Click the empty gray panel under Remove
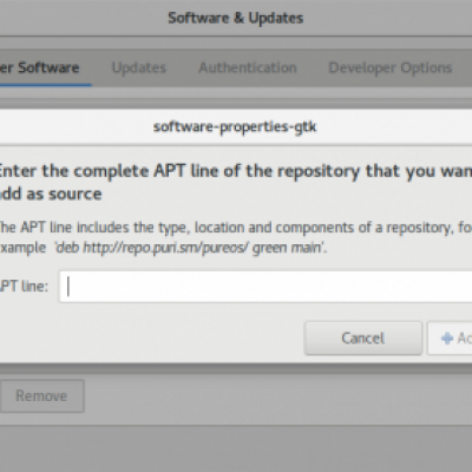Viewport: 472px width, 472px height. (235, 449)
